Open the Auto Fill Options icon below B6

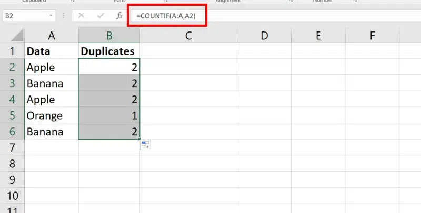[x=145, y=145]
